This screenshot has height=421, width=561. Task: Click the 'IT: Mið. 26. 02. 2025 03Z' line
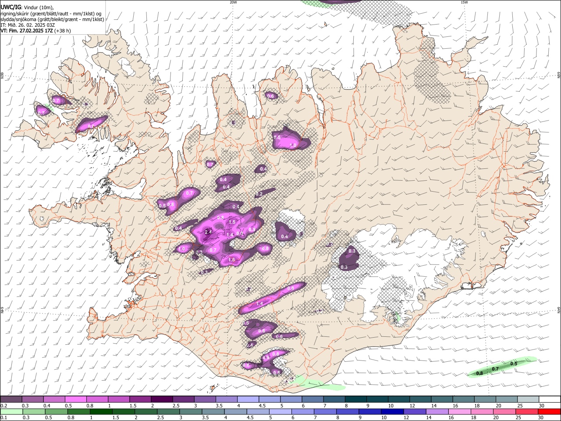[28, 25]
